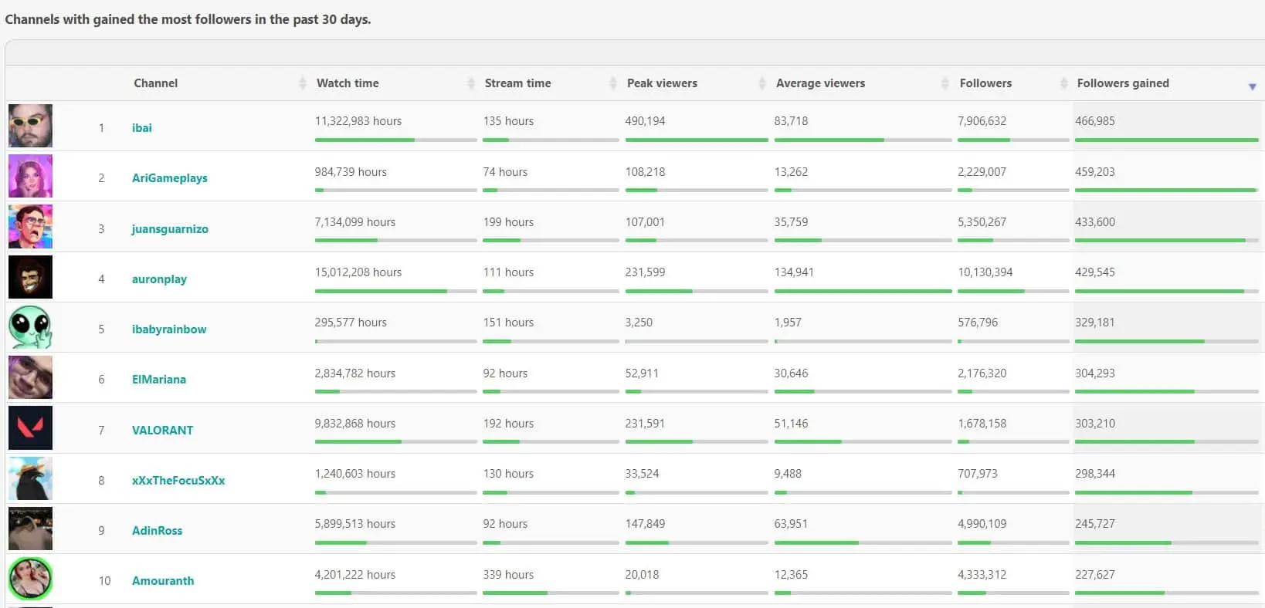Viewport: 1265px width, 608px height.
Task: Select ElMariana watch time 2,834,782 hours
Action: click(x=355, y=373)
